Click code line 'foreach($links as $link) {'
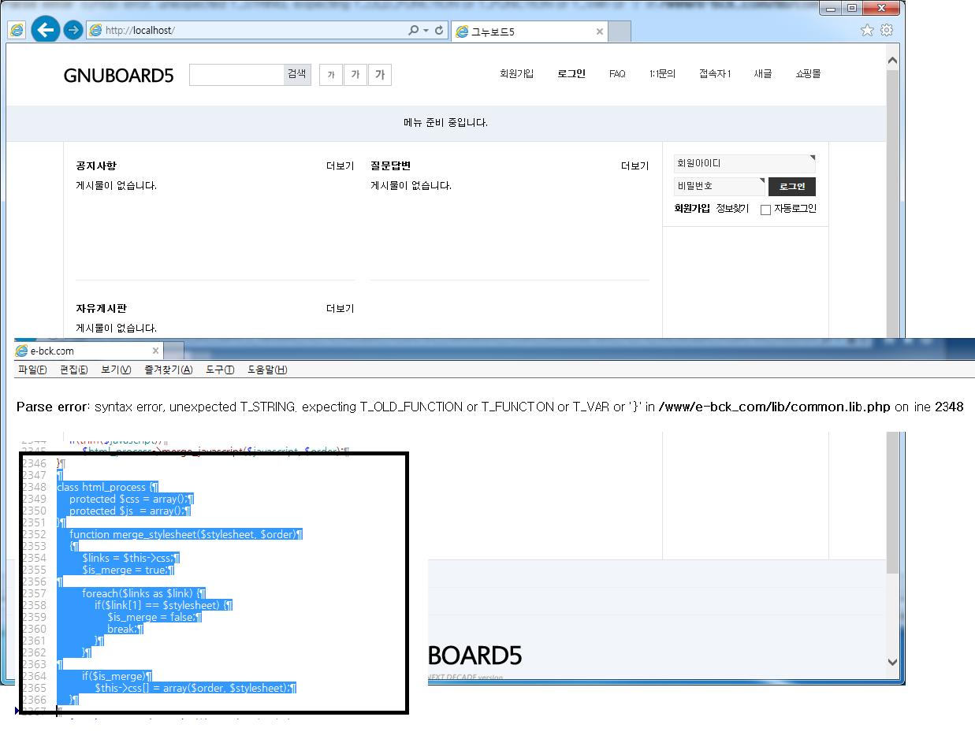The height and width of the screenshot is (743, 975). click(x=143, y=593)
